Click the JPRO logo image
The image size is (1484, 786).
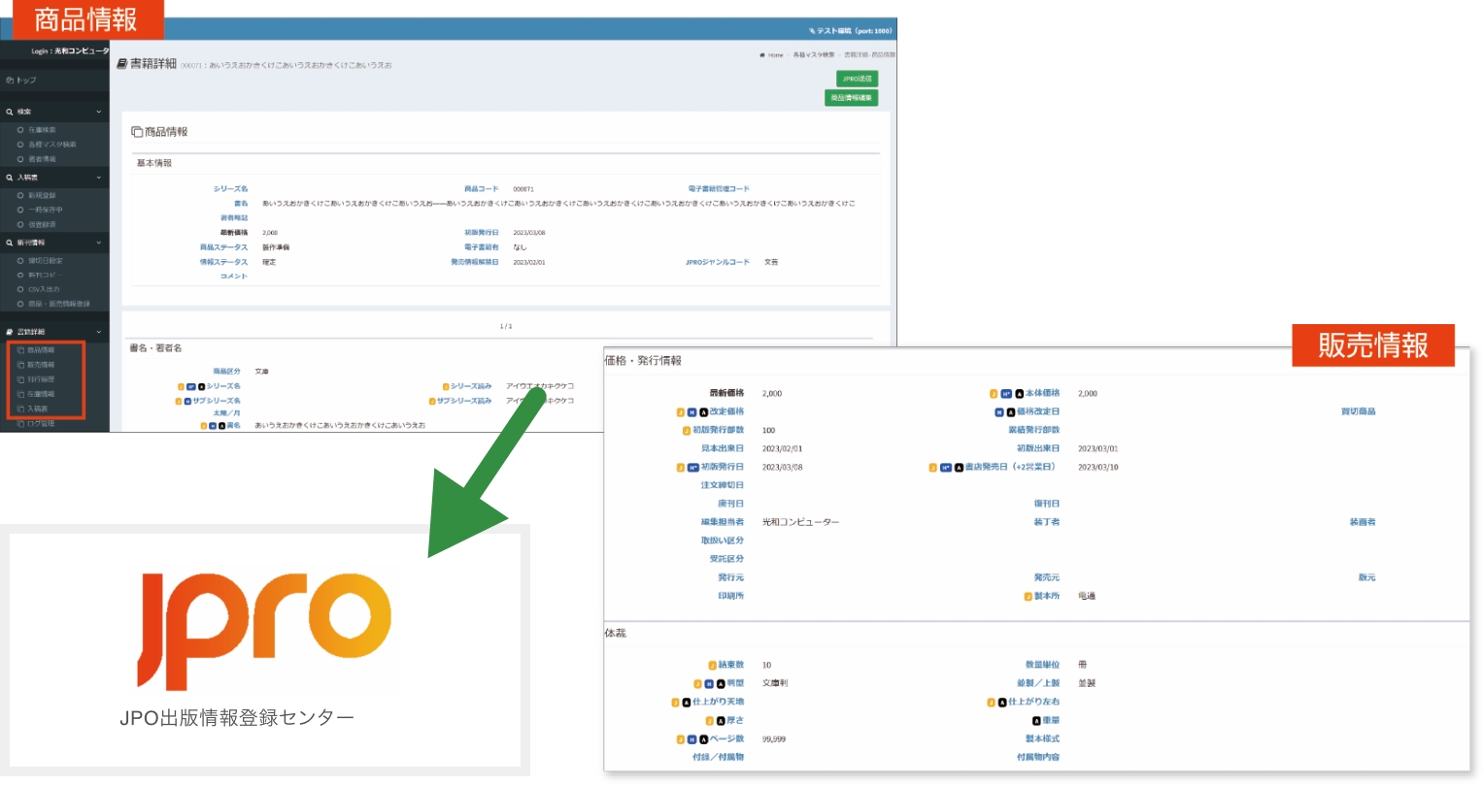(265, 632)
